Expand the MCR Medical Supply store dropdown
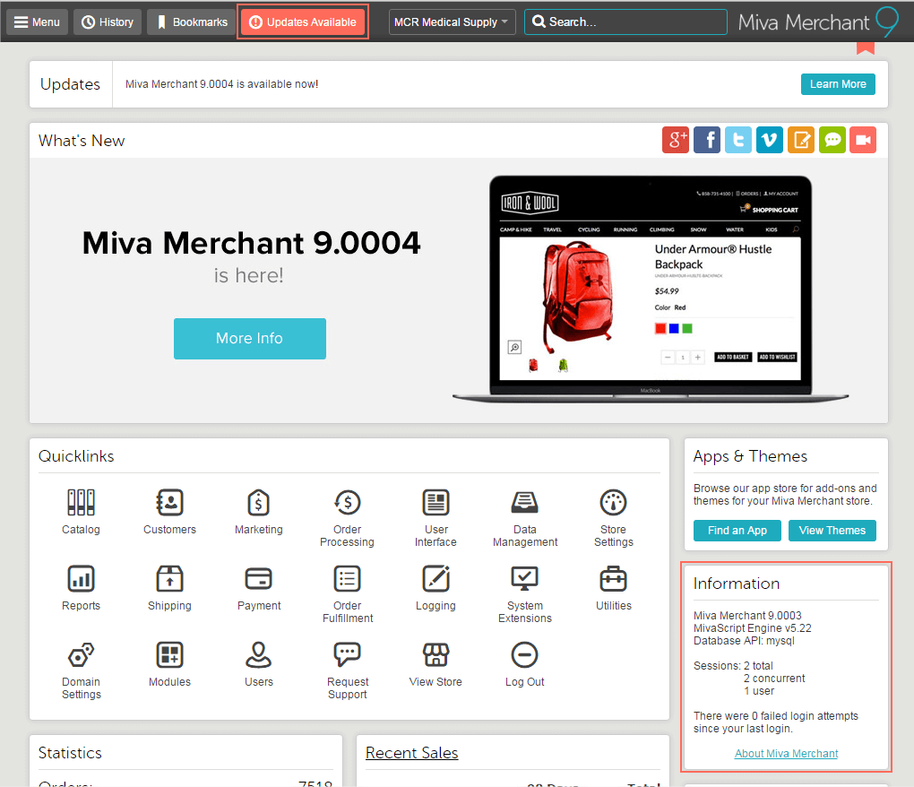This screenshot has height=787, width=914. [452, 22]
